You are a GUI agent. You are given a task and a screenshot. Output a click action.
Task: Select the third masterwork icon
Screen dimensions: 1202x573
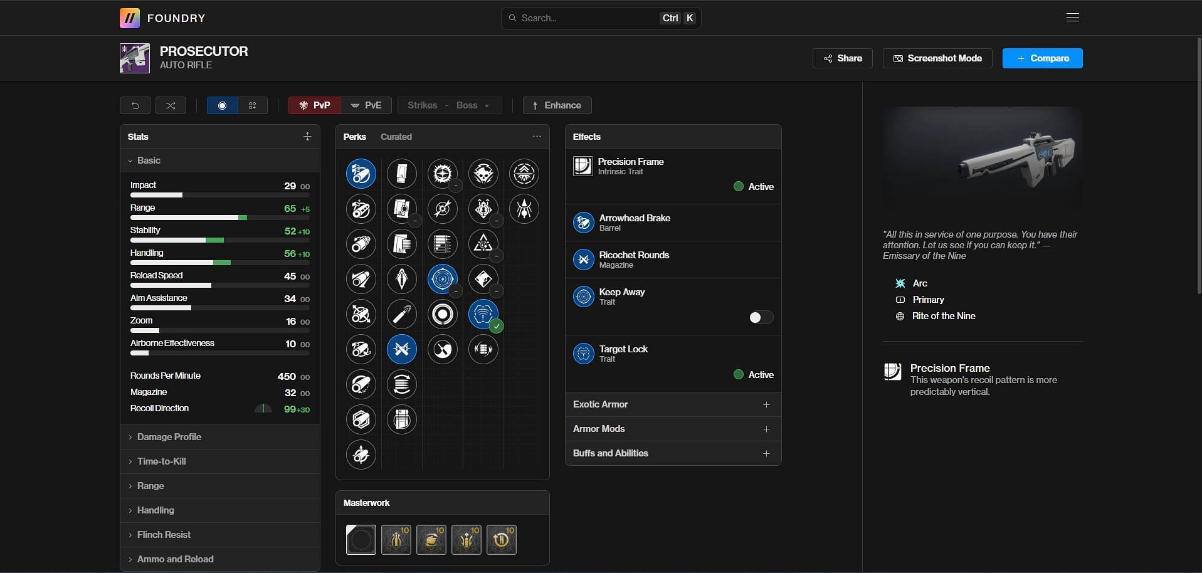pyautogui.click(x=431, y=540)
